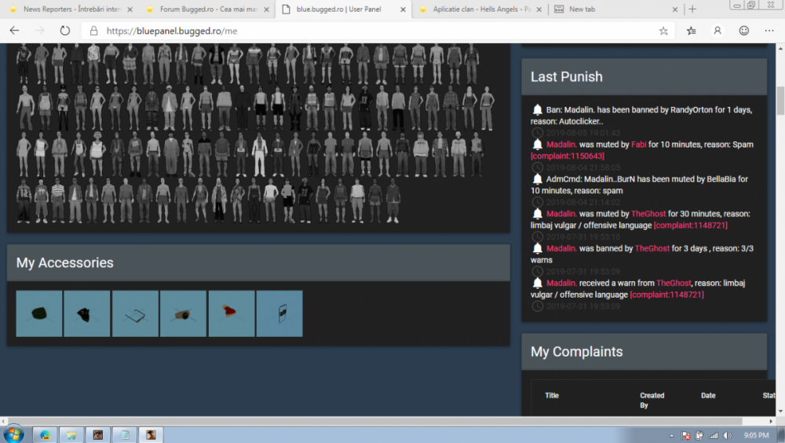Select the black bandana accessory thumbnail

point(87,313)
